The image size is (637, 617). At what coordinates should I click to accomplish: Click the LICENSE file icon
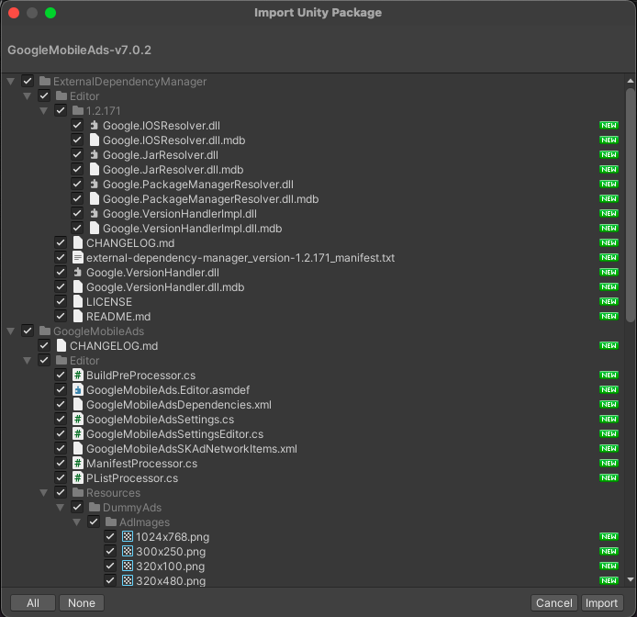[78, 301]
